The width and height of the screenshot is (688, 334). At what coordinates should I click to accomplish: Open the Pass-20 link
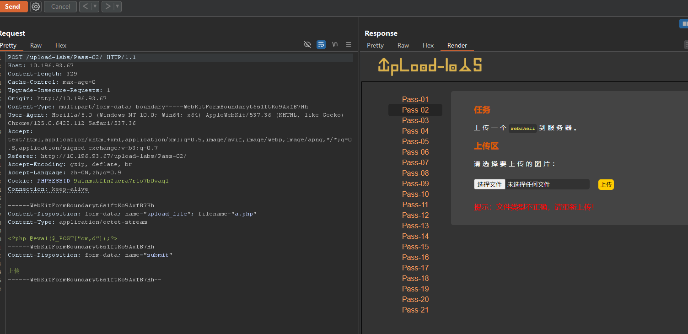click(415, 299)
